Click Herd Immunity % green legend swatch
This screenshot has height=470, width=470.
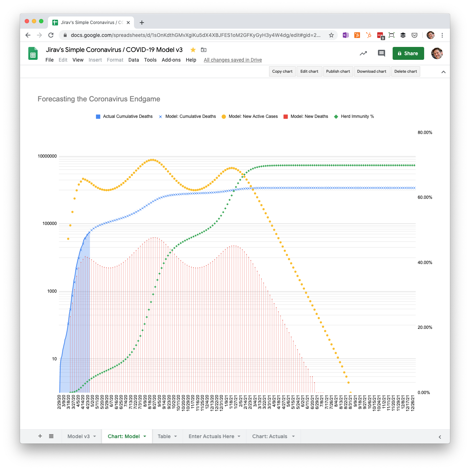pos(336,116)
